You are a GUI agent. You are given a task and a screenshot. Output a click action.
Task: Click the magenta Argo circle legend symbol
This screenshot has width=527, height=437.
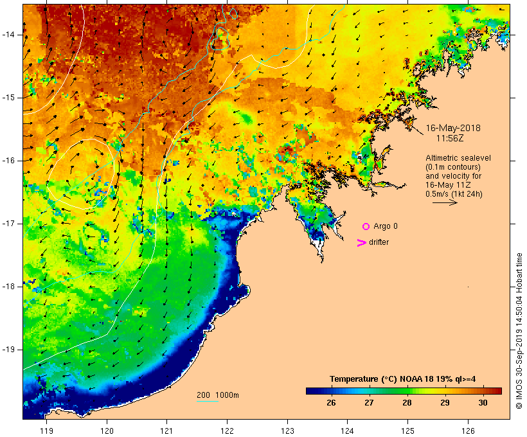tap(366, 227)
